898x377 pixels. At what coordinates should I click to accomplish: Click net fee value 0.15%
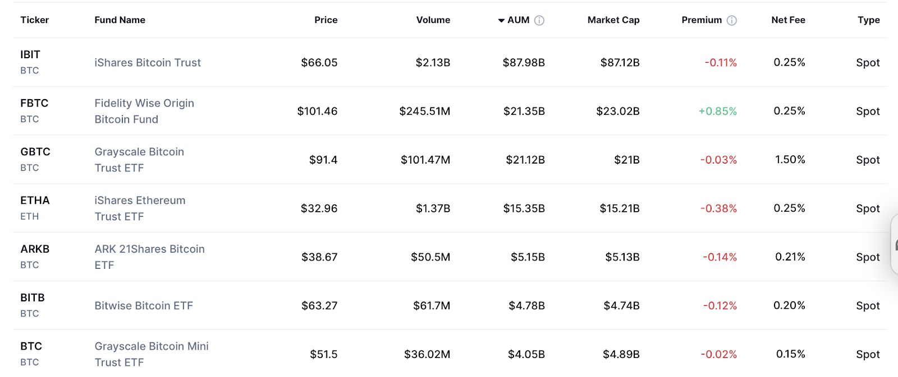791,354
